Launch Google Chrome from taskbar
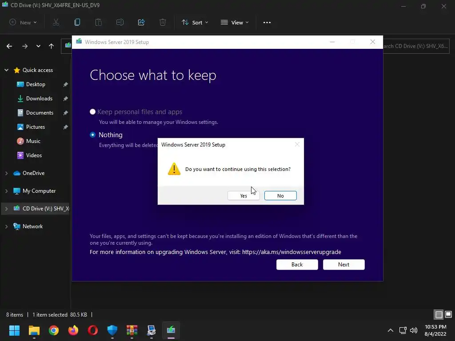The width and height of the screenshot is (455, 341). [x=54, y=330]
